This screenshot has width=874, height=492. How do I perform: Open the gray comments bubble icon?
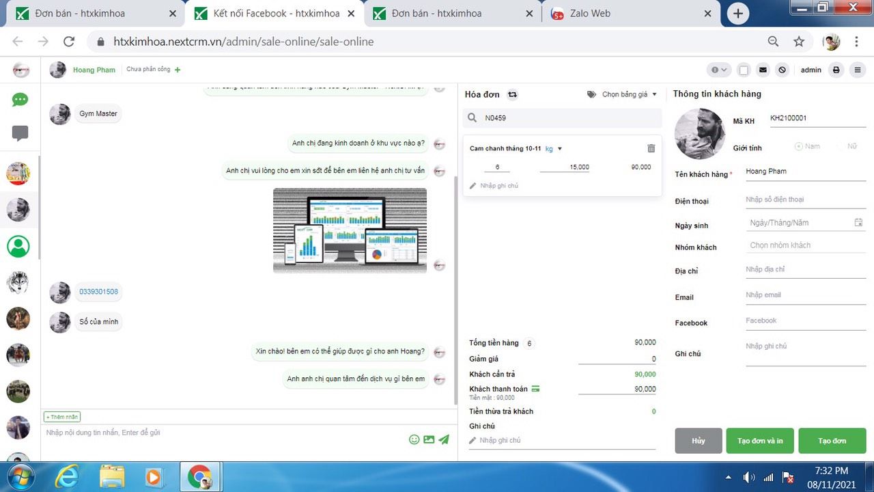[x=20, y=133]
